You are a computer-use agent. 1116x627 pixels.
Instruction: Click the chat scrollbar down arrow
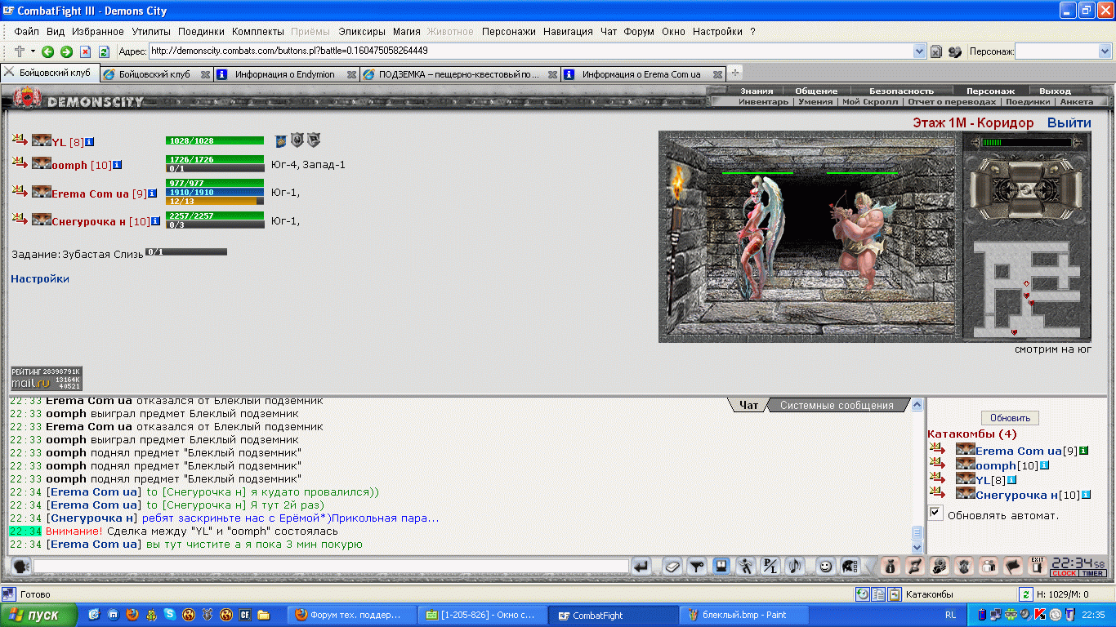pyautogui.click(x=917, y=548)
